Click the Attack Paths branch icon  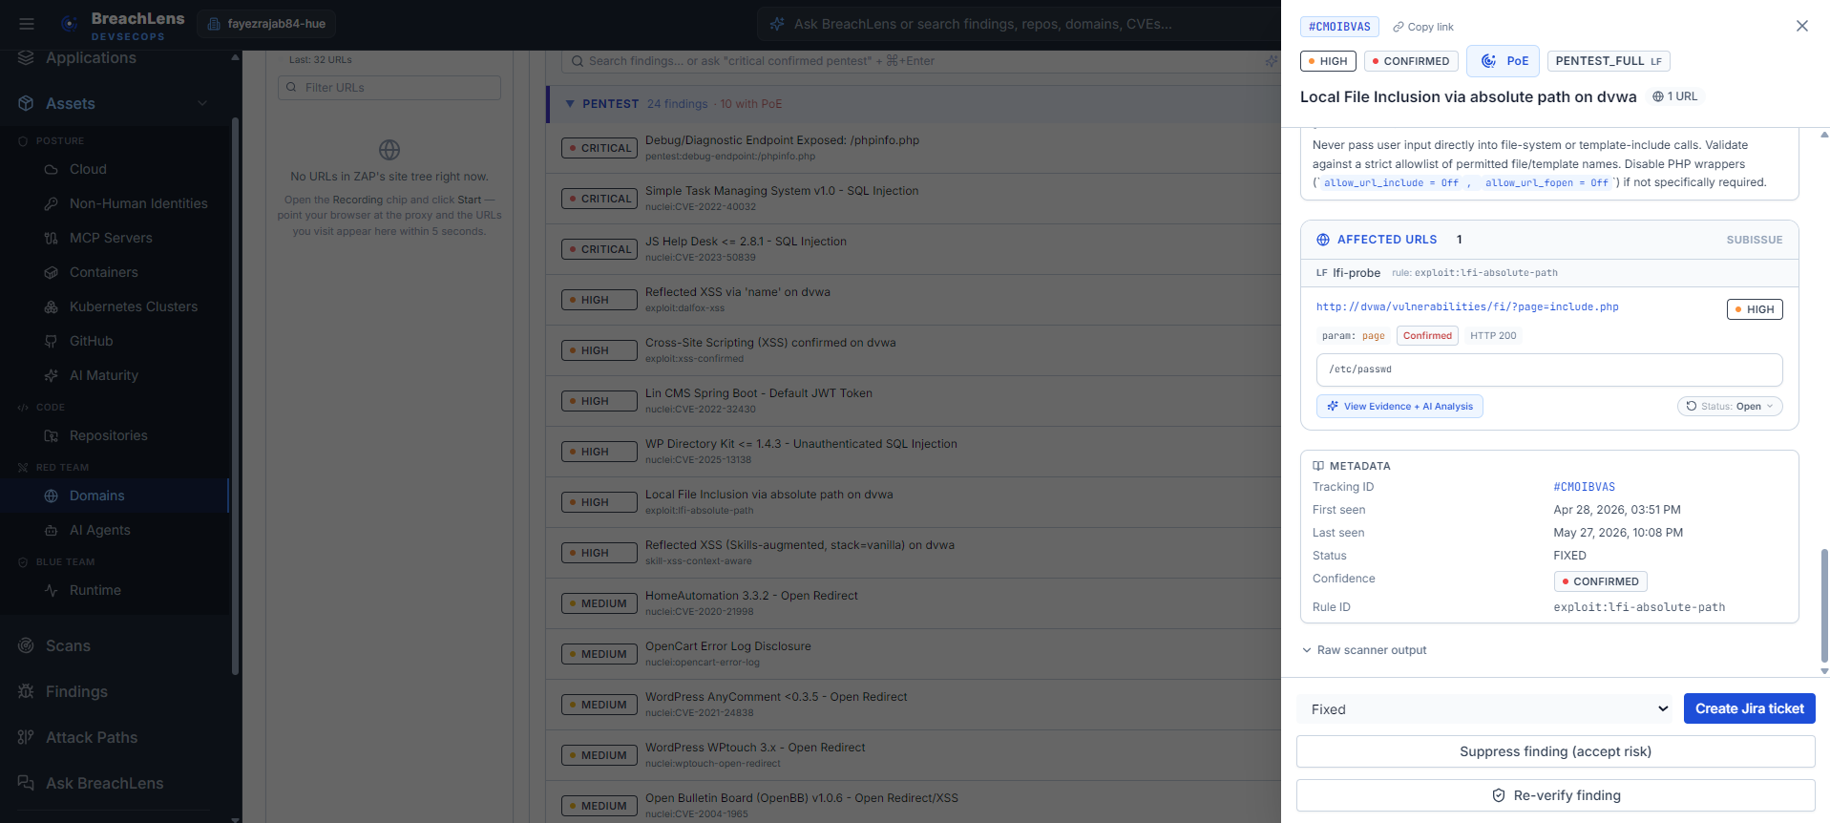[26, 737]
